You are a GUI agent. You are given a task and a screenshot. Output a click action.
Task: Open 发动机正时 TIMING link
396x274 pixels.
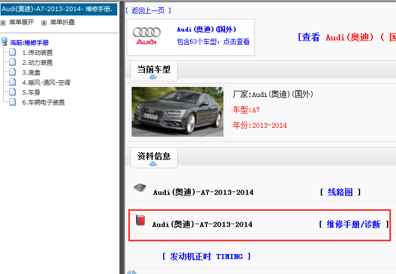click(206, 256)
